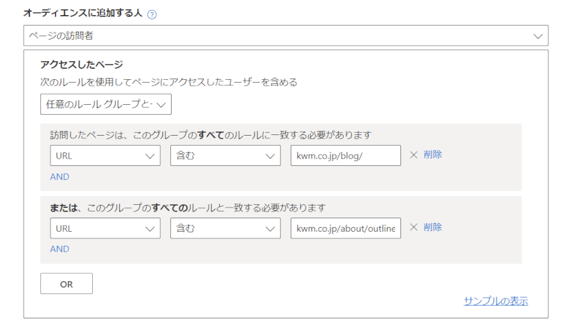The width and height of the screenshot is (572, 319).
Task: Click the chevron in 任意のルール グループ dropdown
Action: 161,105
